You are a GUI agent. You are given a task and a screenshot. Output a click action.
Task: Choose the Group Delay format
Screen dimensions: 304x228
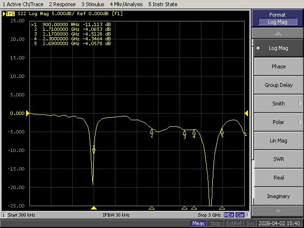(x=278, y=85)
